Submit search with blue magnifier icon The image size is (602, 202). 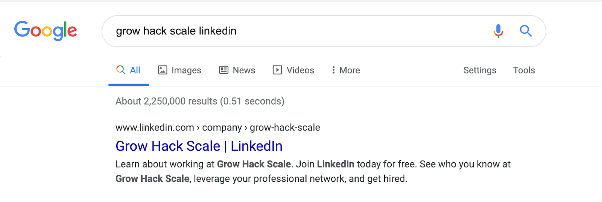tap(526, 31)
